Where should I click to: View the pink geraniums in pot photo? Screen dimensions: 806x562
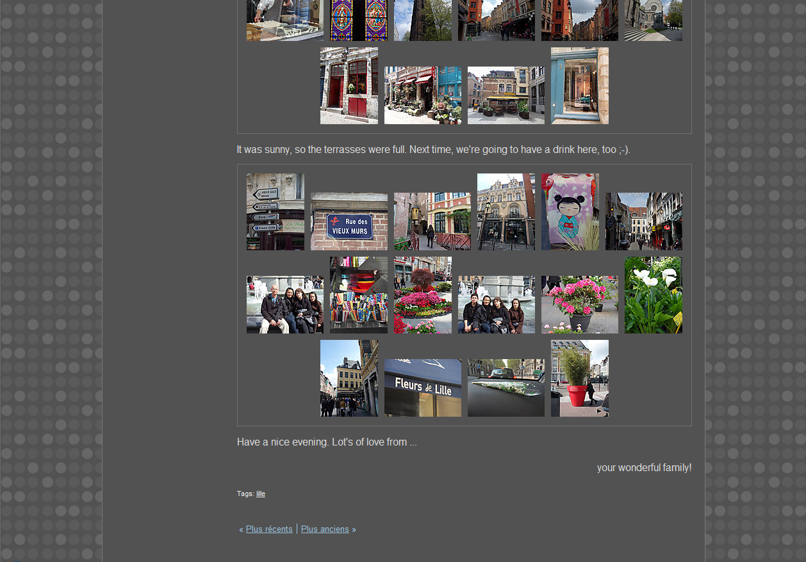point(579,305)
